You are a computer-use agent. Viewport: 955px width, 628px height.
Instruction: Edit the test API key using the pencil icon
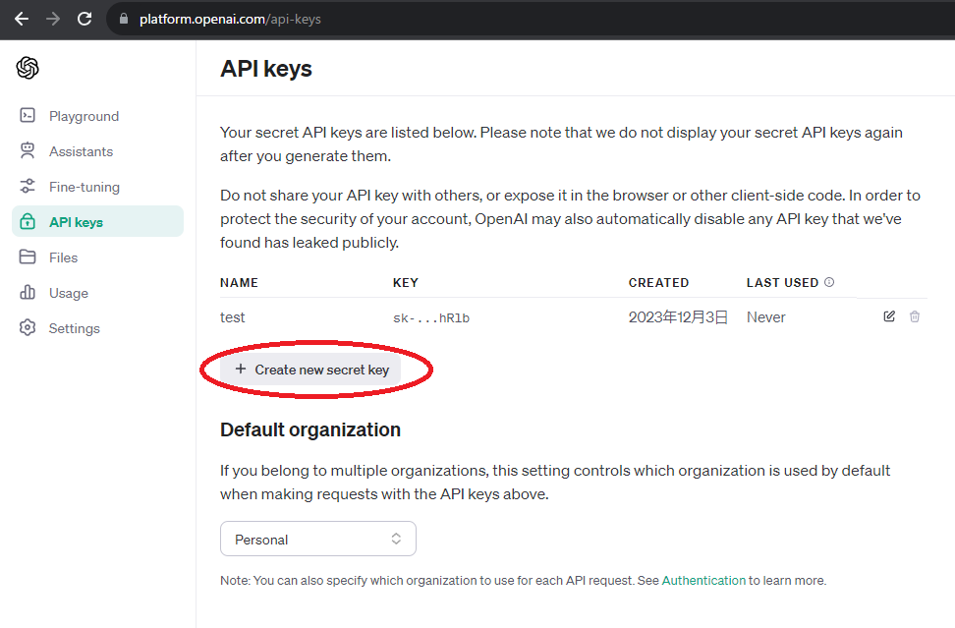click(x=889, y=316)
